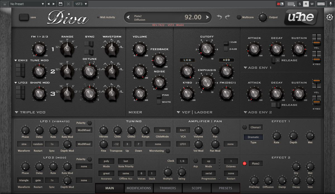335x194 pixels.
Task: Open the settings gear icon
Action: (x=329, y=17)
